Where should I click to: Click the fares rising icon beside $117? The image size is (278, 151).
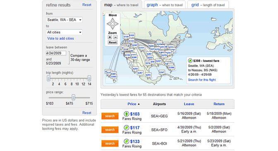126,127
